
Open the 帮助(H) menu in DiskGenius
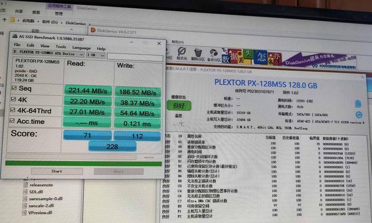click(x=177, y=42)
